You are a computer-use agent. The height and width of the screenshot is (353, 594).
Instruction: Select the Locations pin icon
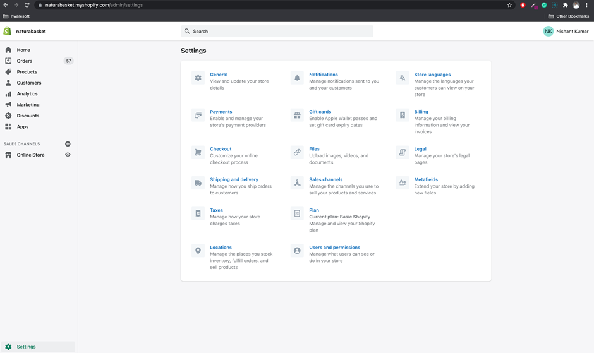click(x=198, y=251)
